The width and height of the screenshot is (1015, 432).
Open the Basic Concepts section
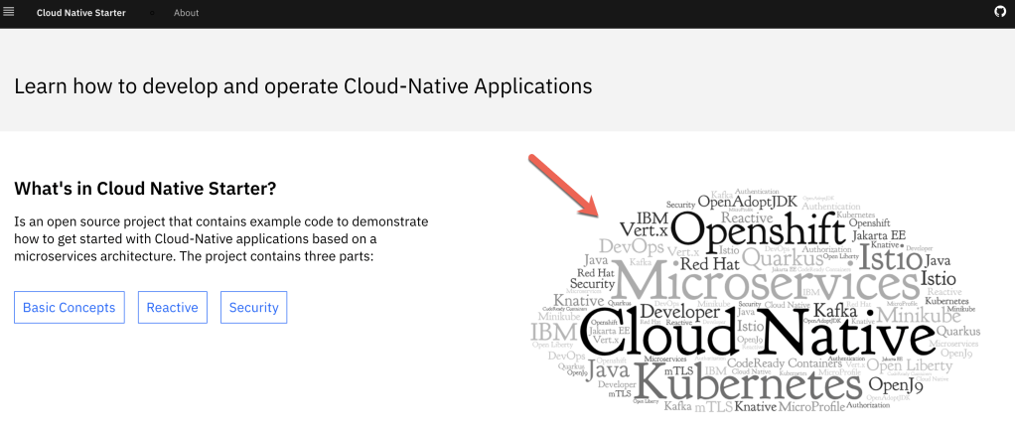tap(71, 308)
